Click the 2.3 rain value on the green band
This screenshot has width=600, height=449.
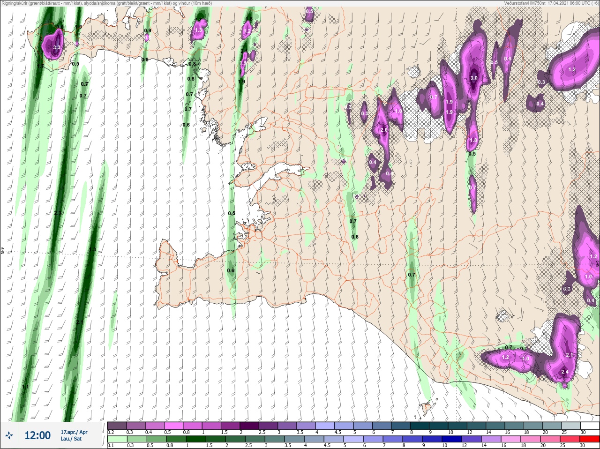[58, 213]
